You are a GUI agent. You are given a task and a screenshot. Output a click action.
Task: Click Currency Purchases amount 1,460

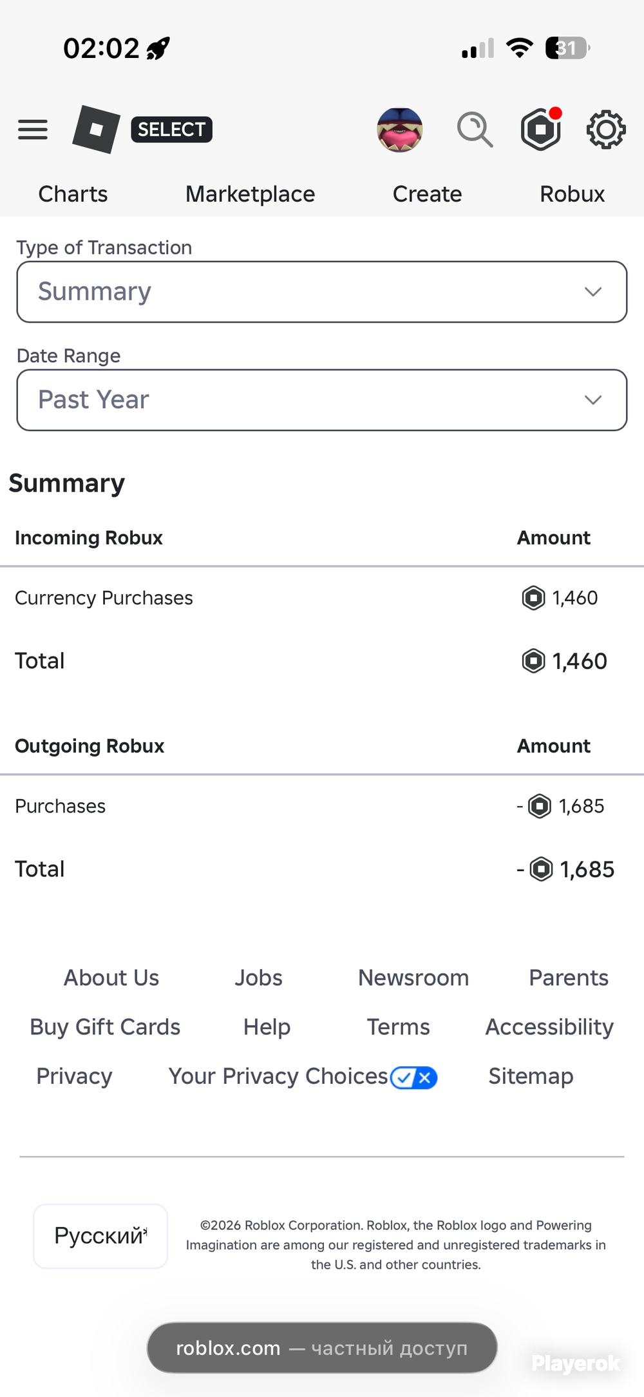pos(575,598)
